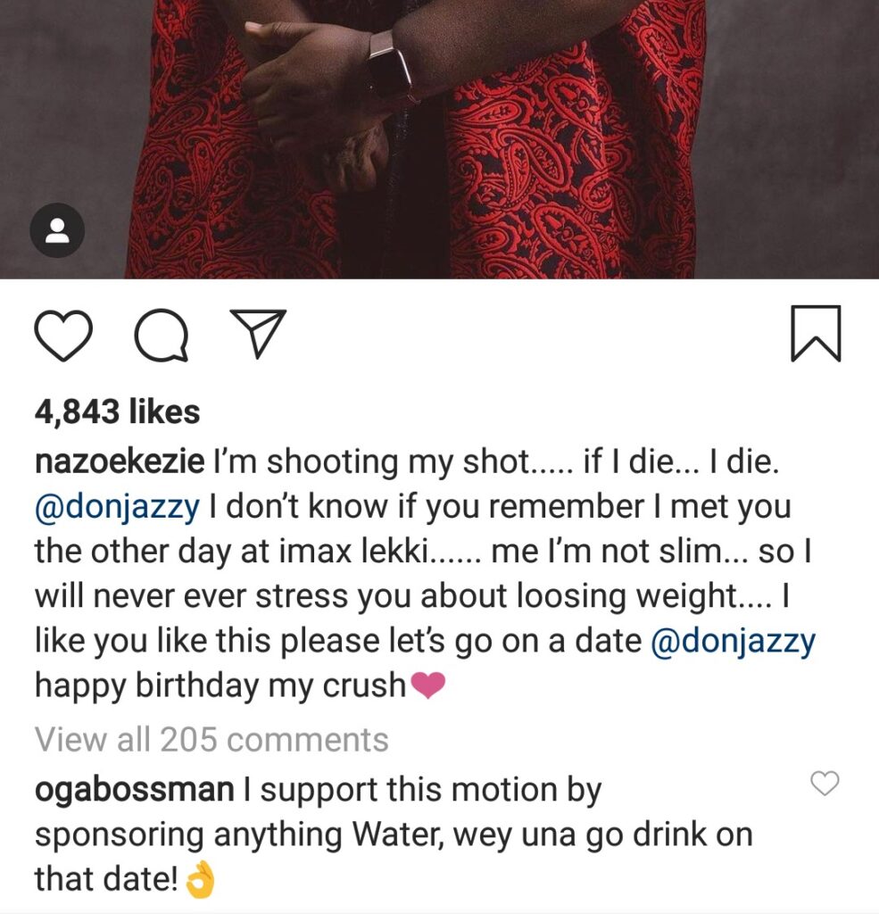879x914 pixels.
Task: Tap the OK hand emoji in comment
Action: (200, 880)
